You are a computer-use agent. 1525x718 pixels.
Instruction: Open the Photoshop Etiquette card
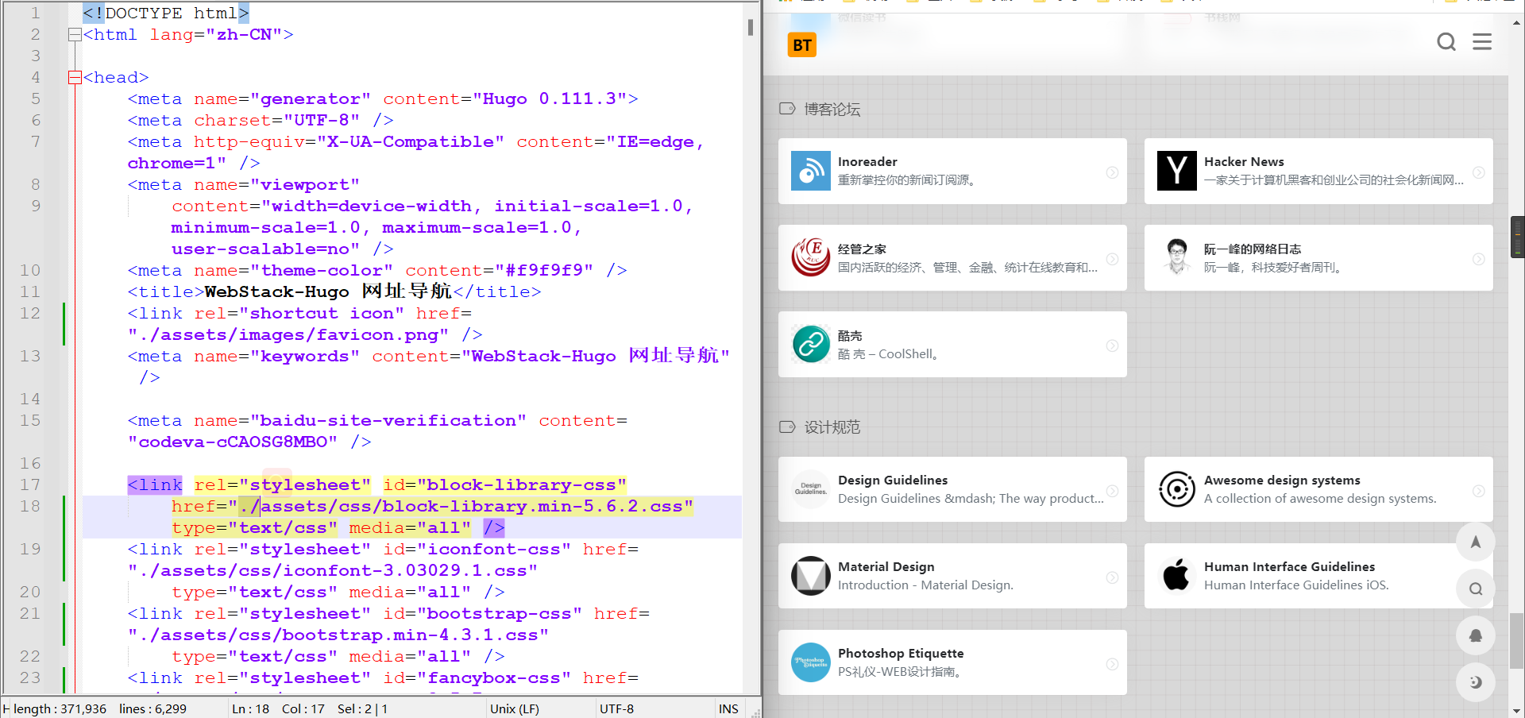(952, 662)
